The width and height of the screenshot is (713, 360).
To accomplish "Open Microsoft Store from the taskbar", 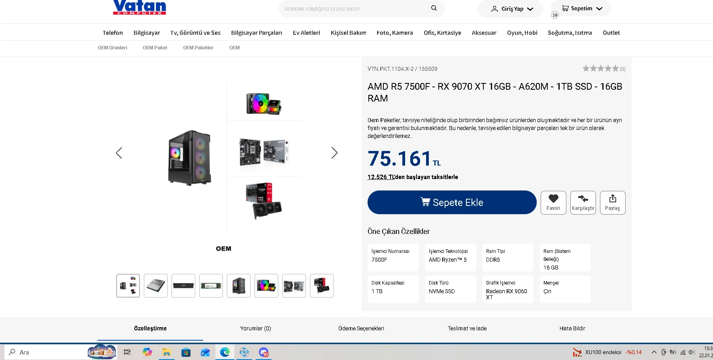I will click(x=186, y=352).
